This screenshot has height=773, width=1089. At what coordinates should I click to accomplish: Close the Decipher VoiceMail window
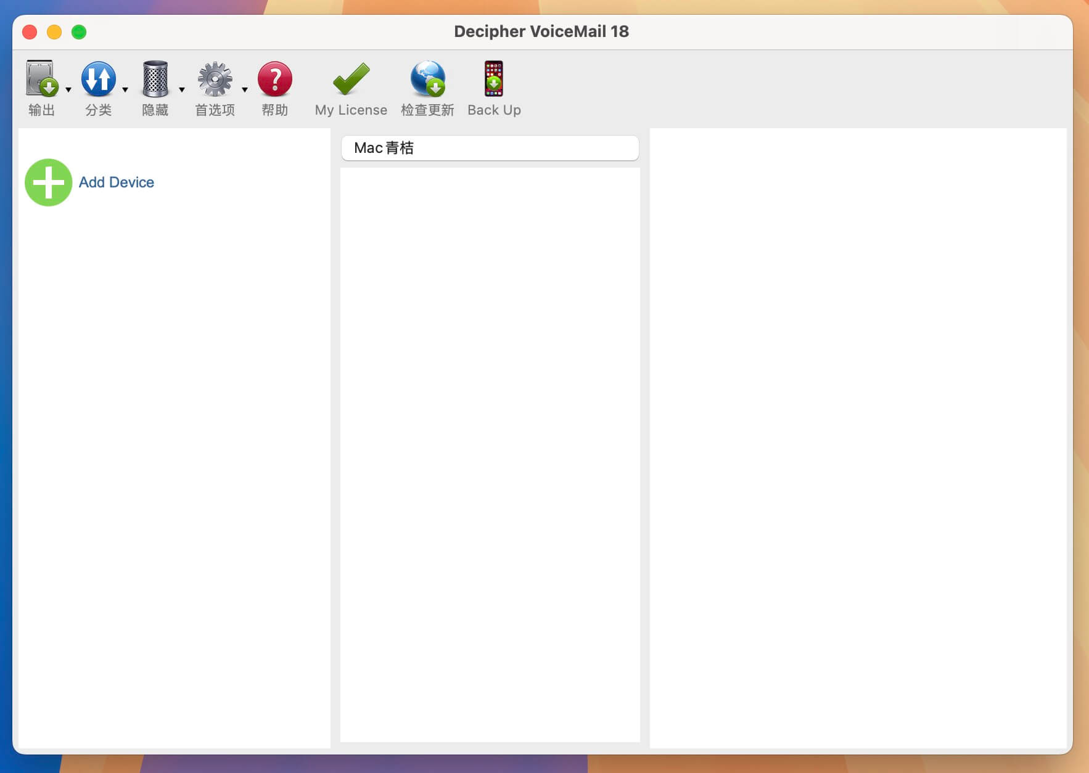point(30,32)
